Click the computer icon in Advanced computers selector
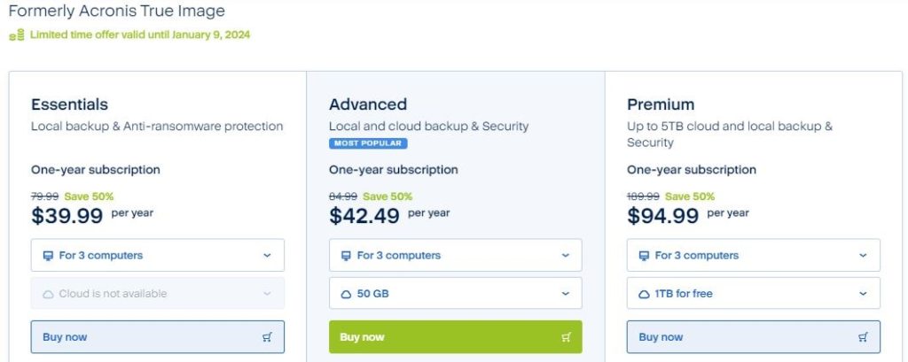The height and width of the screenshot is (362, 908). pyautogui.click(x=347, y=256)
